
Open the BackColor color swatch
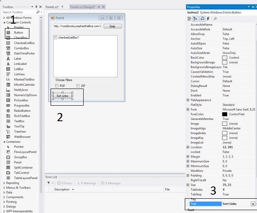pos(224,58)
